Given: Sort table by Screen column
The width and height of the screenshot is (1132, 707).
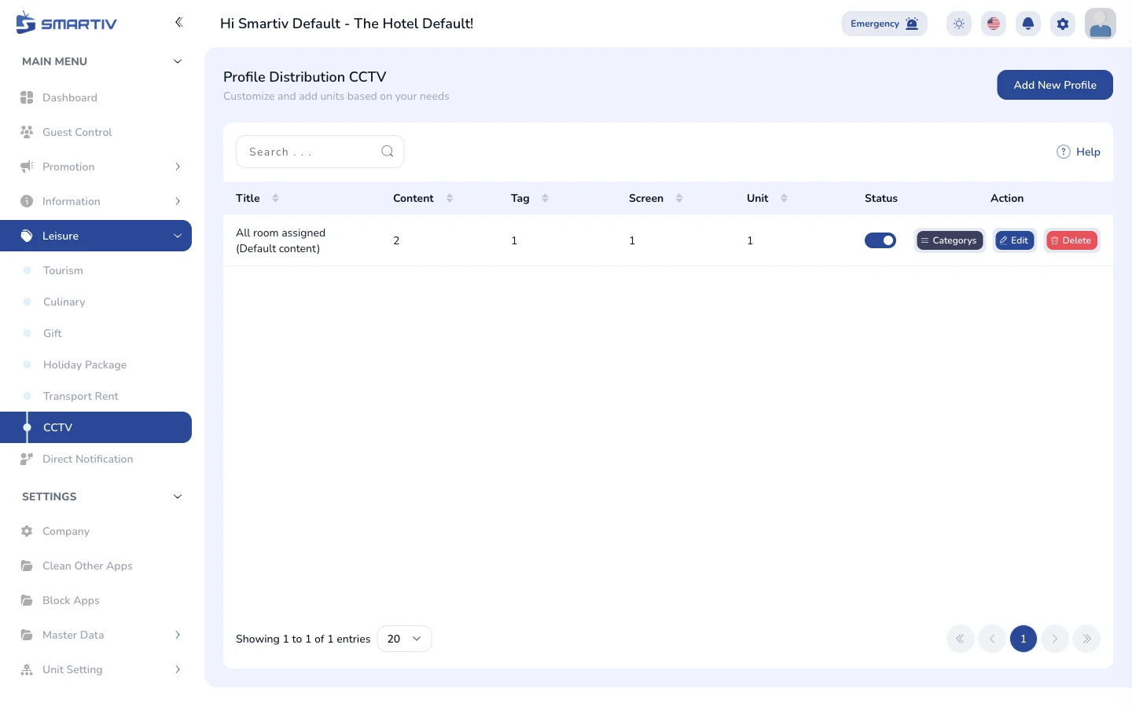Looking at the screenshot, I should pyautogui.click(x=679, y=198).
